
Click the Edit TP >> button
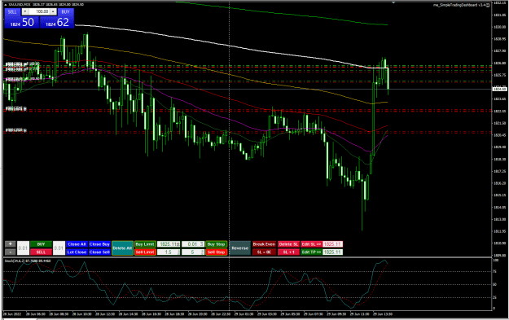tap(311, 252)
